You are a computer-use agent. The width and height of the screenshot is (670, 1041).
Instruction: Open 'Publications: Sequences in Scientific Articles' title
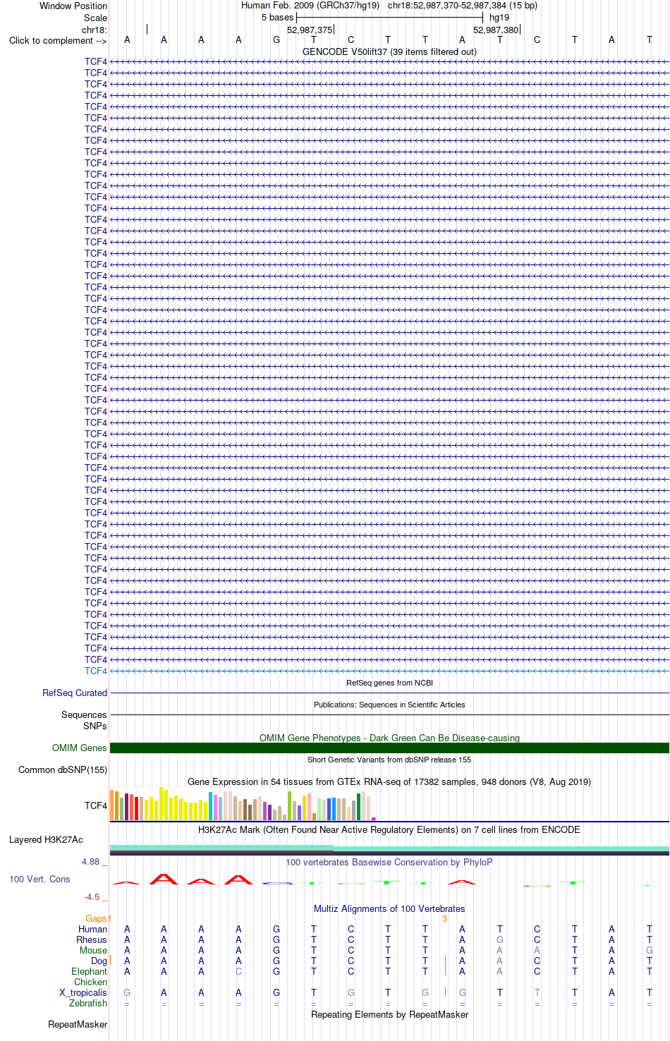[389, 705]
